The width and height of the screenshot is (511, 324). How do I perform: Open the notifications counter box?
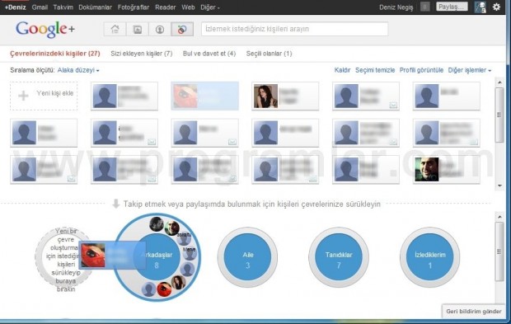[x=424, y=7]
